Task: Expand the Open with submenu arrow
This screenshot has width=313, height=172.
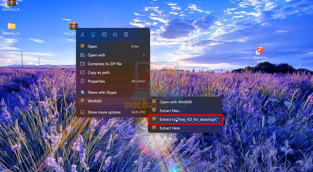Action: tap(144, 55)
